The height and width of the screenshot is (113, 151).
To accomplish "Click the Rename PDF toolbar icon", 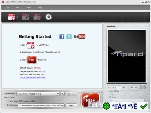I will click(26, 17).
